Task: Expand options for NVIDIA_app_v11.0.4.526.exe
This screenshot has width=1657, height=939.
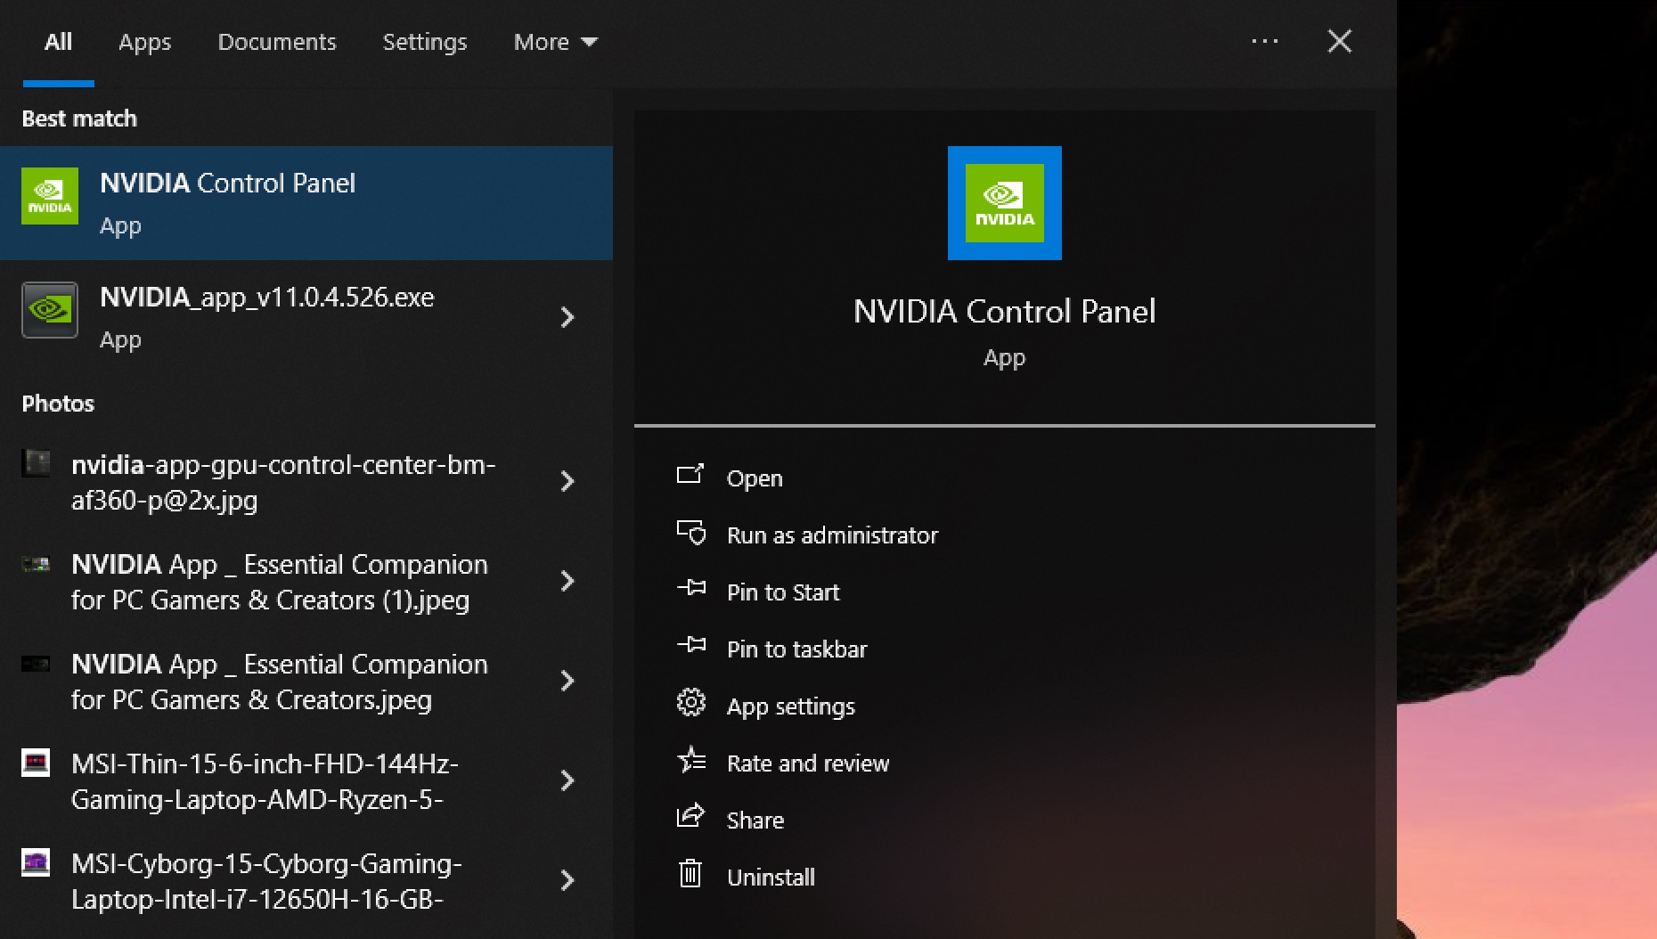Action: coord(567,317)
